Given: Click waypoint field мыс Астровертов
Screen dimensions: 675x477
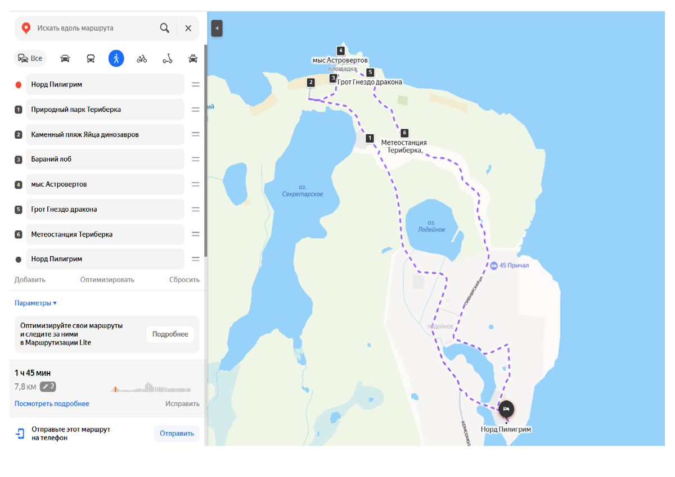Looking at the screenshot, I should (x=105, y=184).
